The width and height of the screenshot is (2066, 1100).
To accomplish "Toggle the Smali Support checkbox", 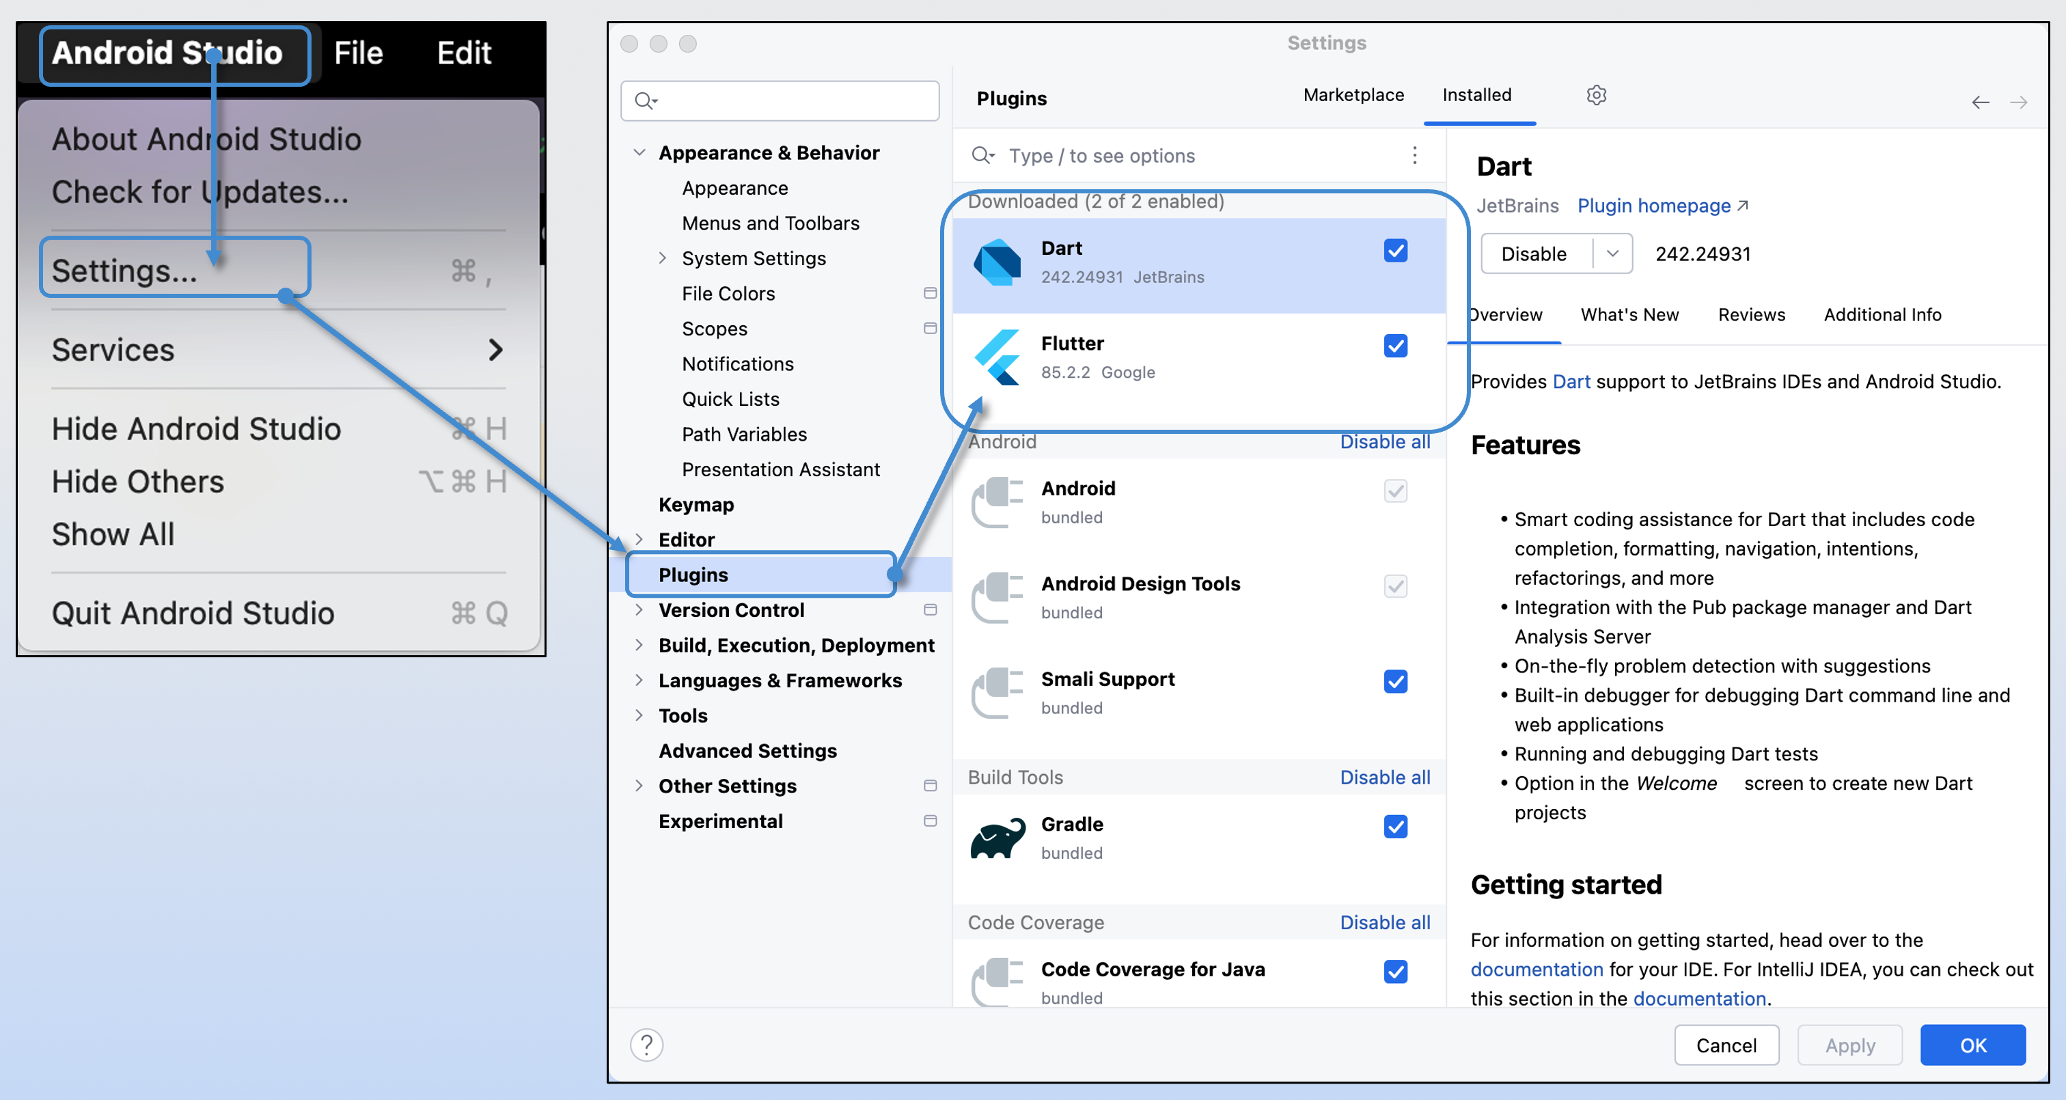I will click(x=1396, y=681).
